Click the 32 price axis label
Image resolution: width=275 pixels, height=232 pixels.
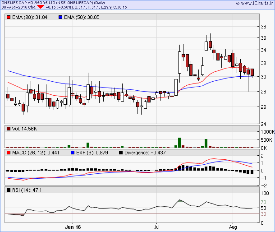pyautogui.click(x=263, y=63)
